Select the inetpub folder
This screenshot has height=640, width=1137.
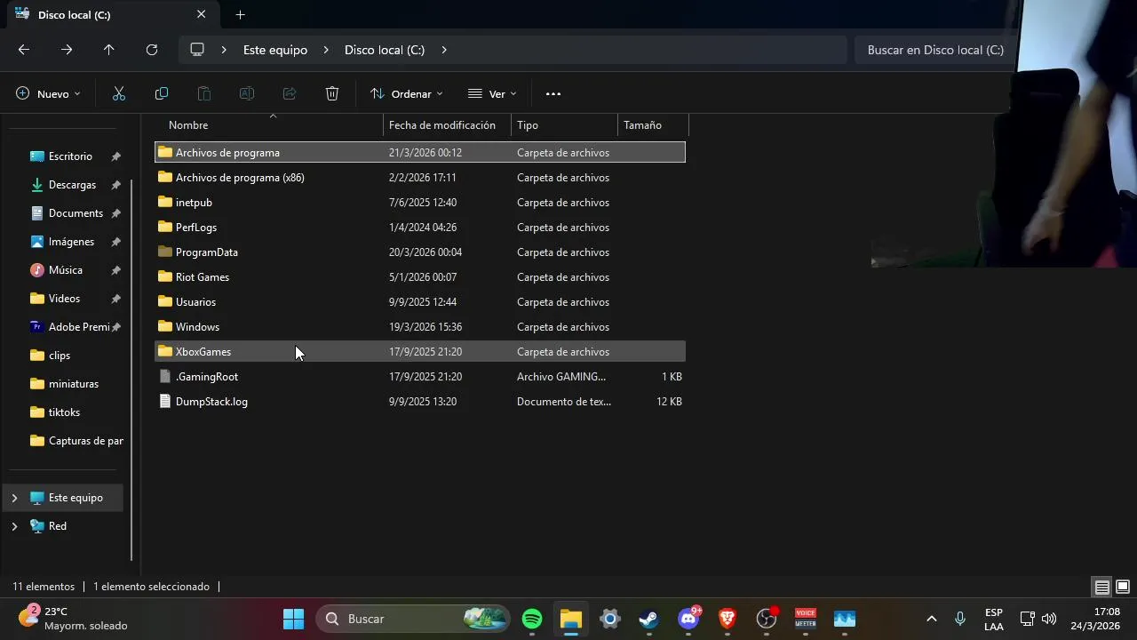[x=420, y=203]
